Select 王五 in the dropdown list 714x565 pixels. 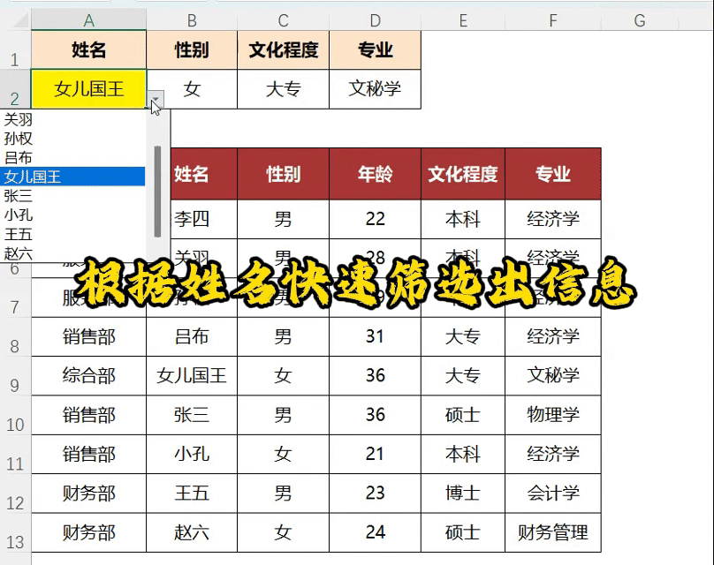(x=72, y=234)
